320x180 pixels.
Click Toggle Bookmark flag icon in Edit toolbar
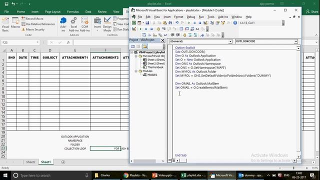coord(202,35)
